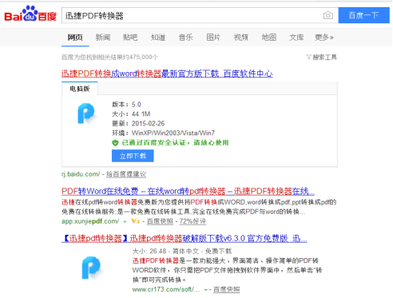The image size is (393, 298).
Task: Click the blue P app icon in software card
Action: coord(86,113)
